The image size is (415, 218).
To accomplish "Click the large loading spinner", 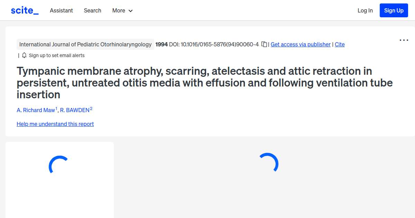I will [x=270, y=163].
